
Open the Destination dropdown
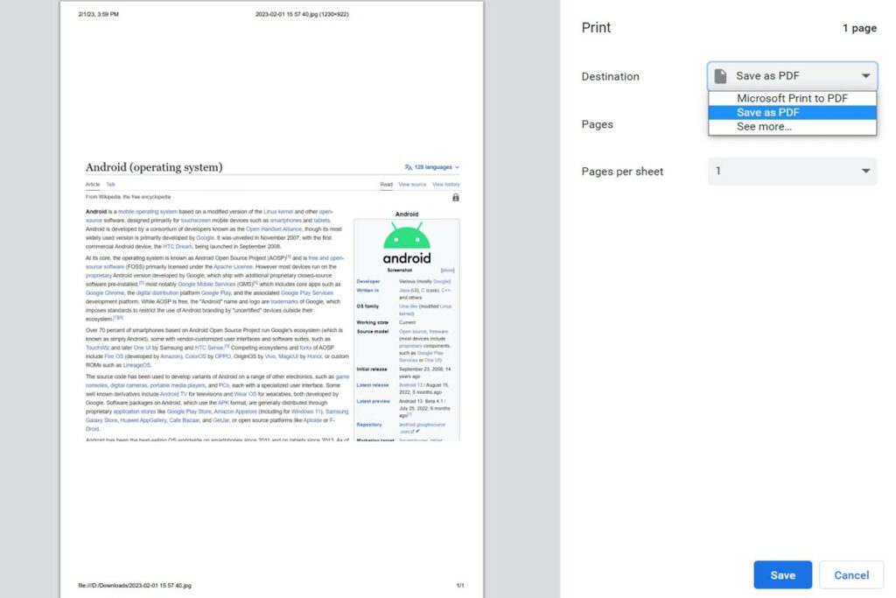(x=792, y=76)
